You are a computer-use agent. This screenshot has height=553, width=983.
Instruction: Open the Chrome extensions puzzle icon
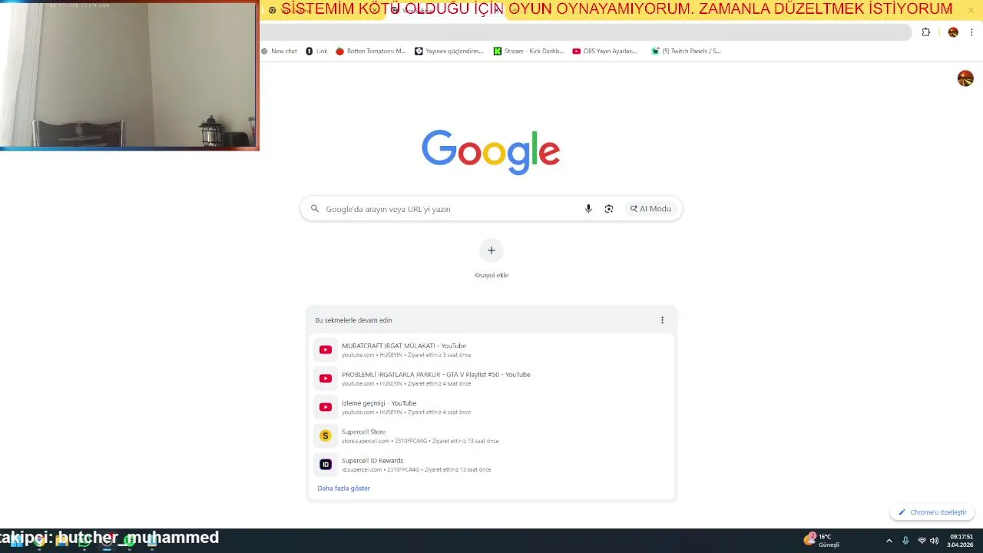tap(925, 32)
